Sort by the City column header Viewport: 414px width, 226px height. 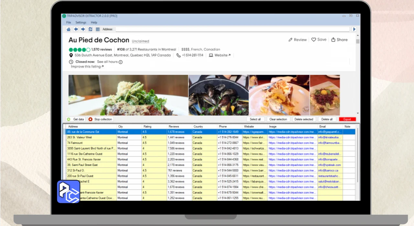[129, 127]
